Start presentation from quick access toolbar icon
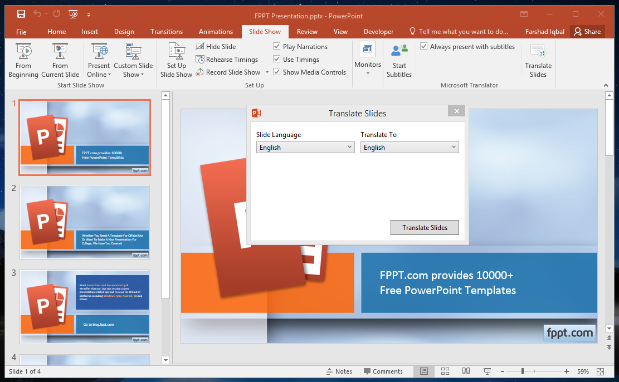Image resolution: width=619 pixels, height=382 pixels. (73, 14)
